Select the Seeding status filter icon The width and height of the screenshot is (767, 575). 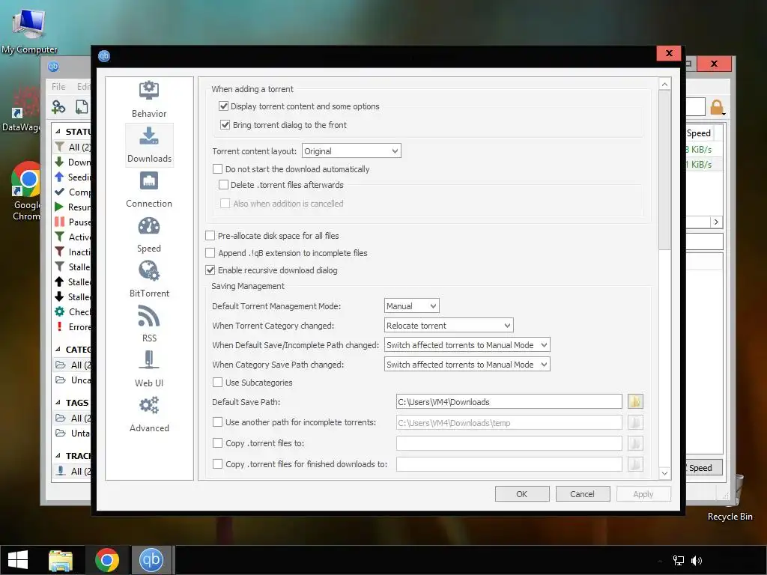click(59, 177)
